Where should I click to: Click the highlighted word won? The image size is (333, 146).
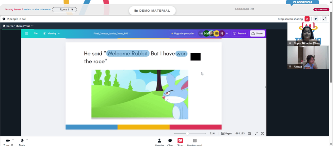(181, 54)
